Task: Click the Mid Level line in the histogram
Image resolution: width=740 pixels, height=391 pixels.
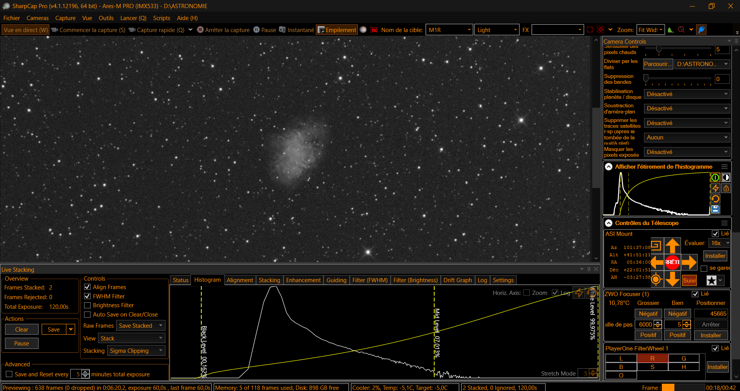Action: pos(435,332)
